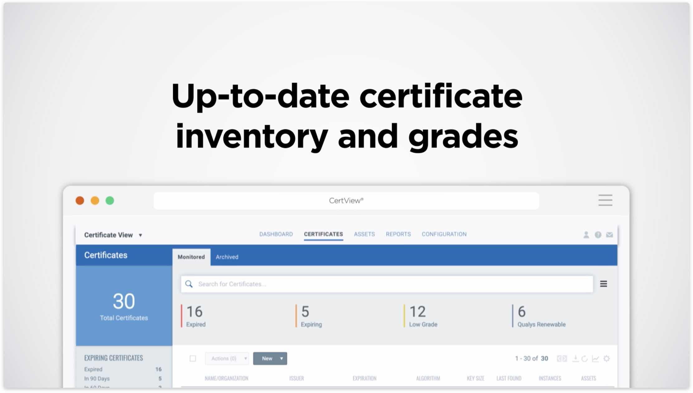Screen dimensions: 693x393
Task: Click the search magnifier icon
Action: click(x=189, y=284)
